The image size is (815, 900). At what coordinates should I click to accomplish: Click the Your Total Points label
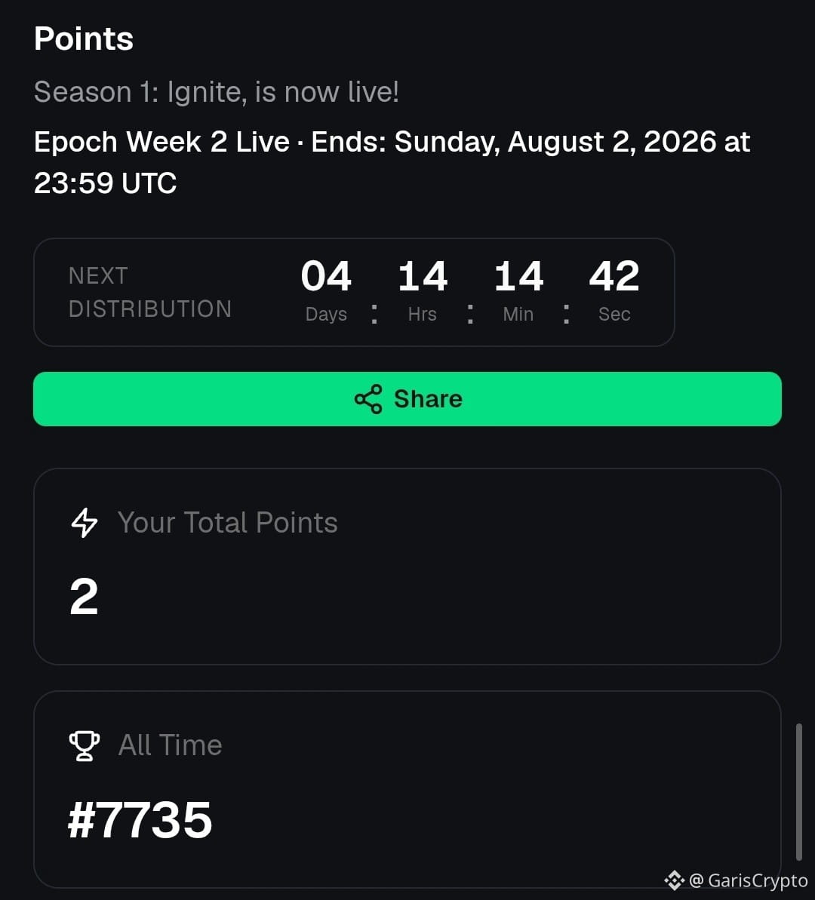click(228, 522)
